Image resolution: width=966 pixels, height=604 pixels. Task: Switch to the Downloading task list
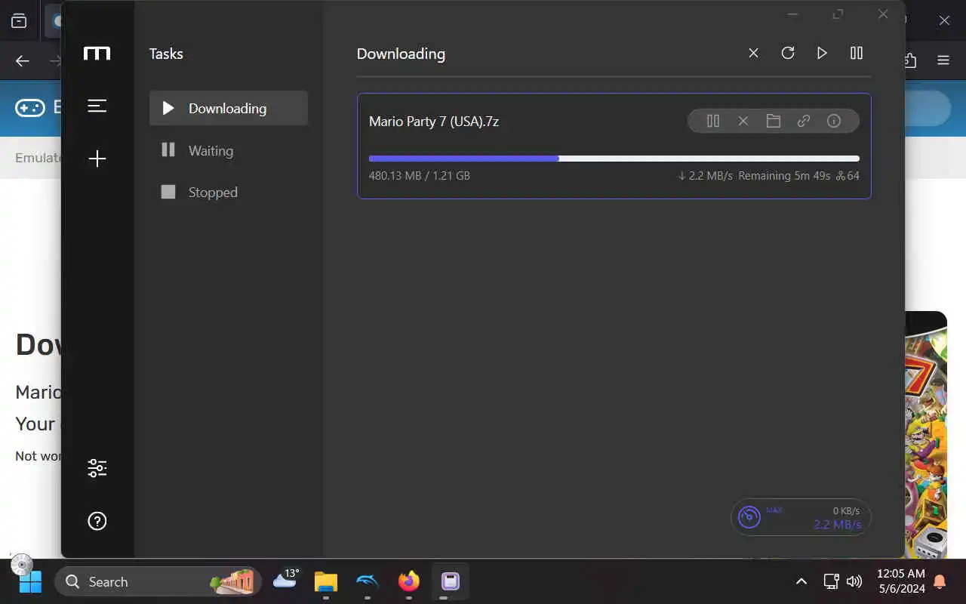click(x=229, y=108)
